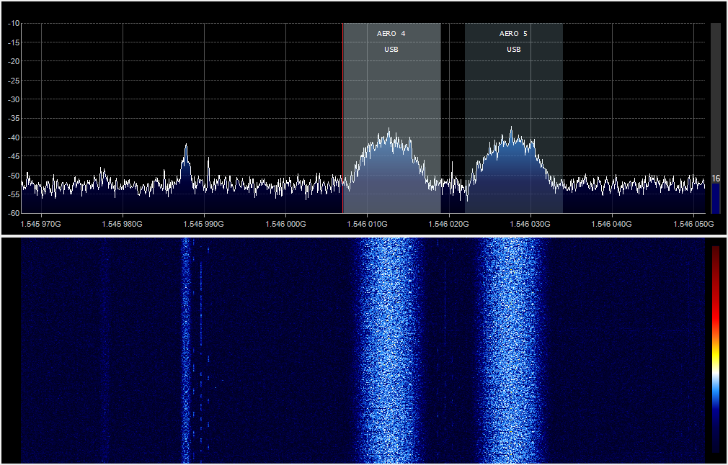Click the -10 dB scale label
728x465 pixels.
point(14,23)
